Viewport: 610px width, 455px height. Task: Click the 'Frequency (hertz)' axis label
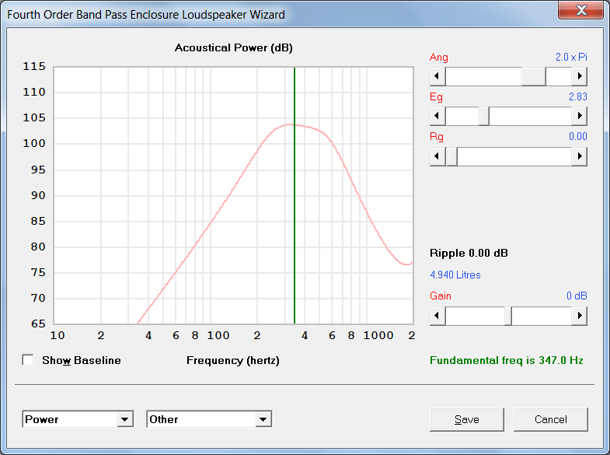pos(233,360)
